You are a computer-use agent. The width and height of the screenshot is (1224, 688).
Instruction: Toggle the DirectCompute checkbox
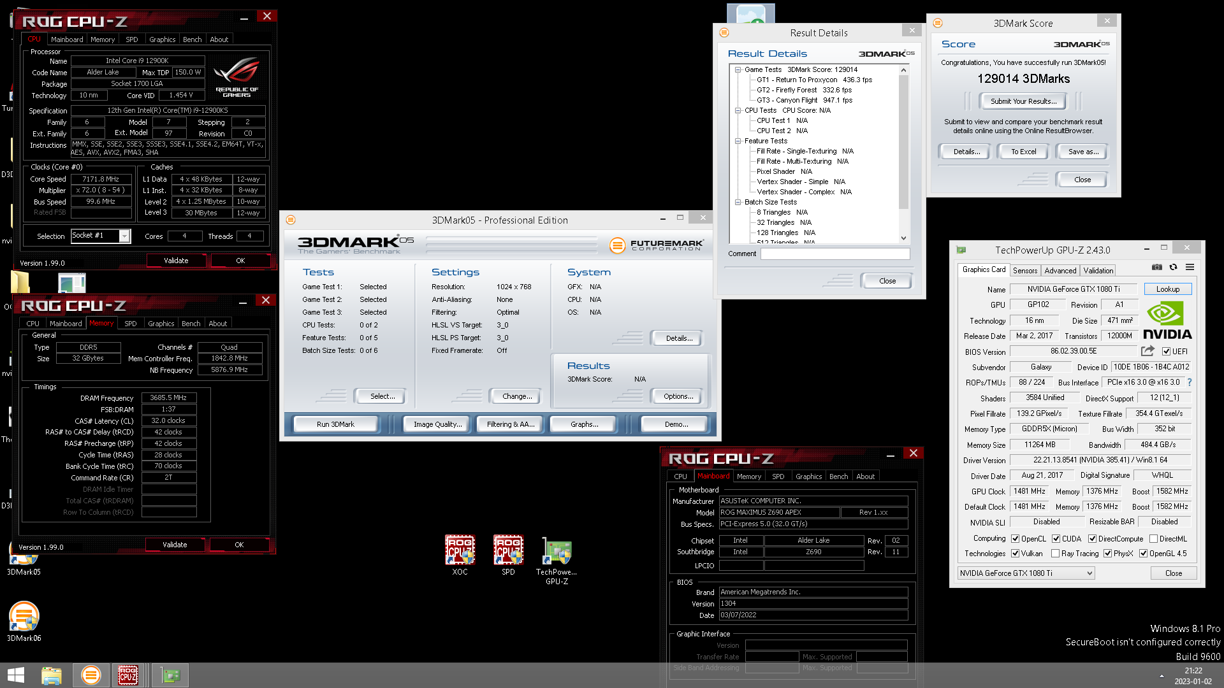pos(1092,539)
